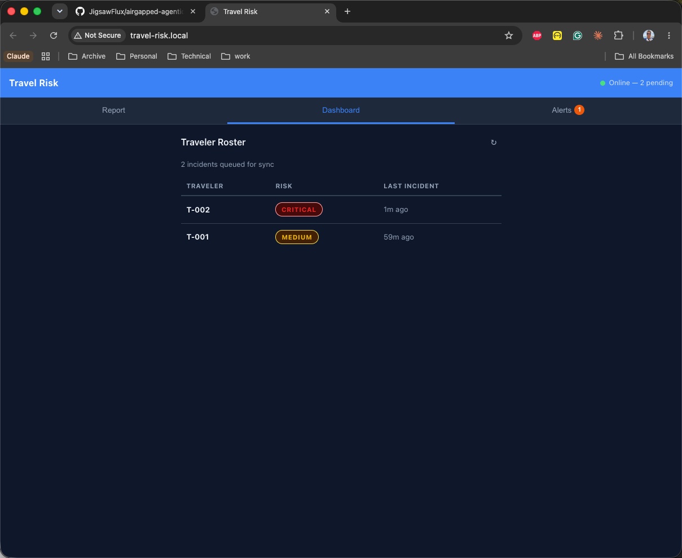Switch to the JigsawFlux GitHub browser tab
Viewport: 682px width, 558px height.
[137, 11]
